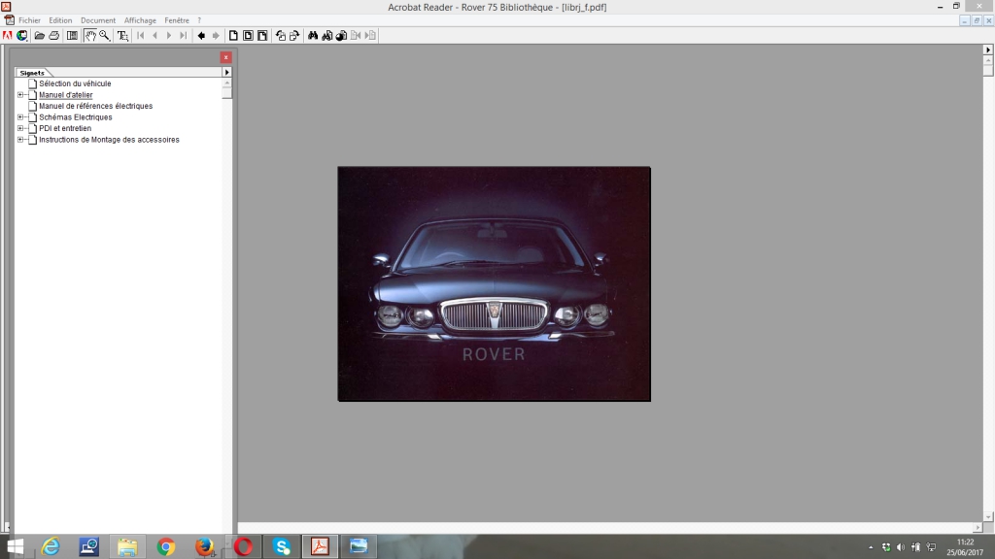Open Skype from taskbar
The height and width of the screenshot is (559, 995).
pyautogui.click(x=282, y=546)
